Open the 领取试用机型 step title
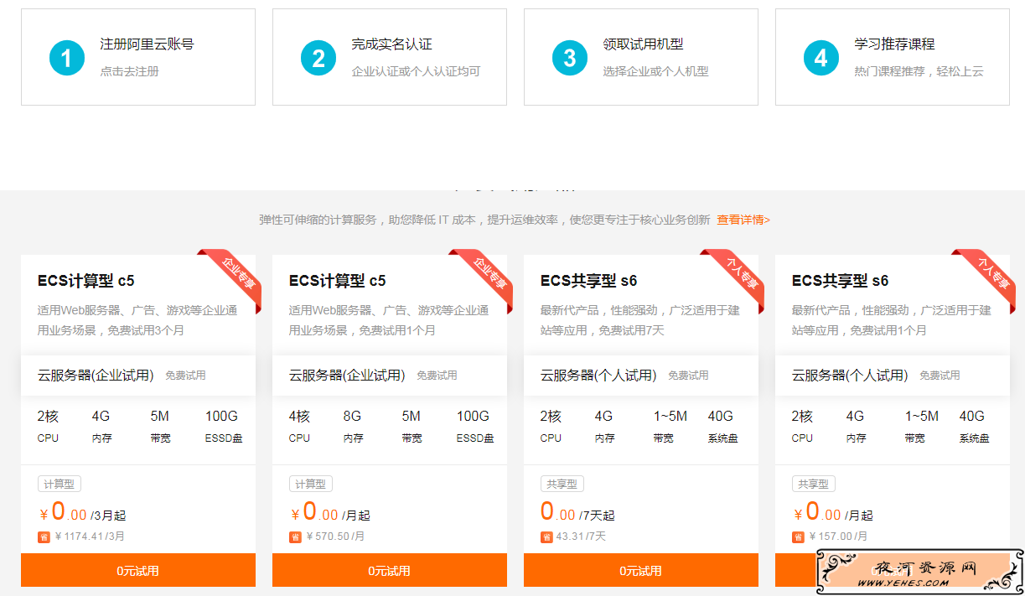The image size is (1025, 596). 643,44
